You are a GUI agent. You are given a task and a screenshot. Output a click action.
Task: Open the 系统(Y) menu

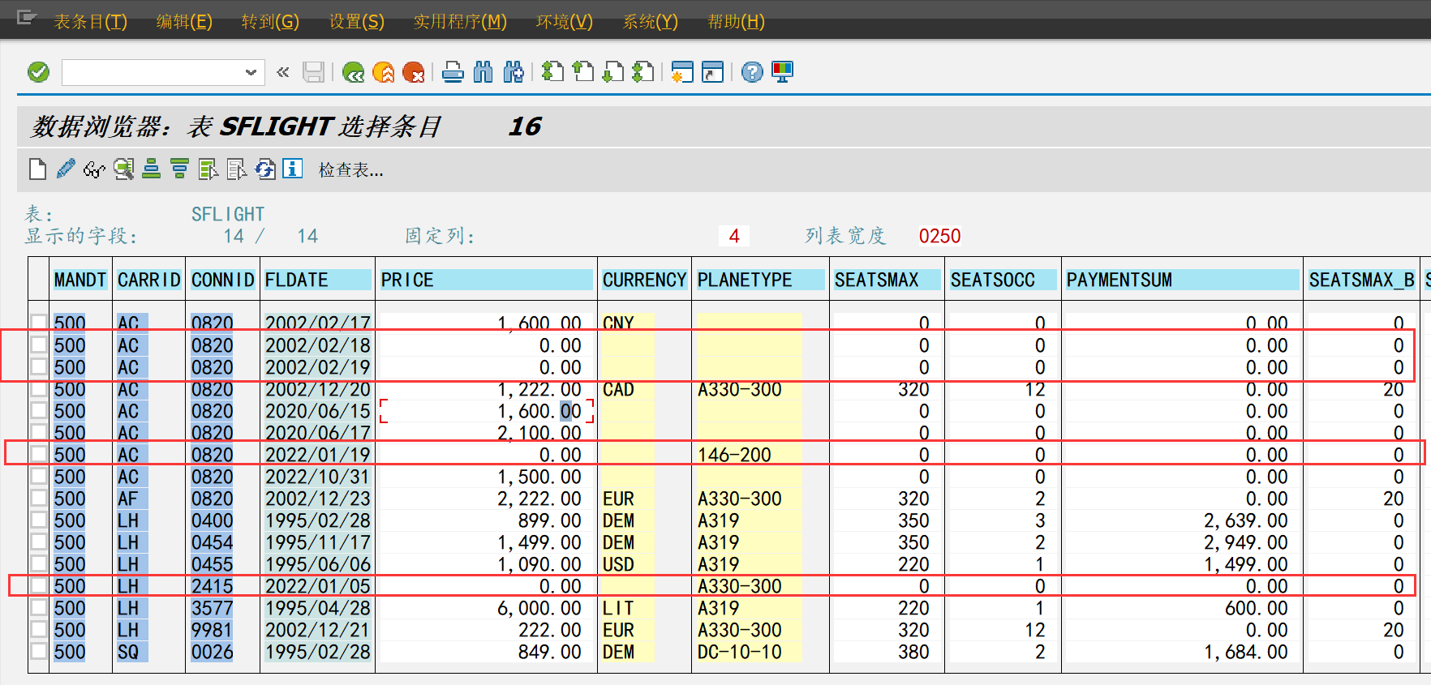651,21
